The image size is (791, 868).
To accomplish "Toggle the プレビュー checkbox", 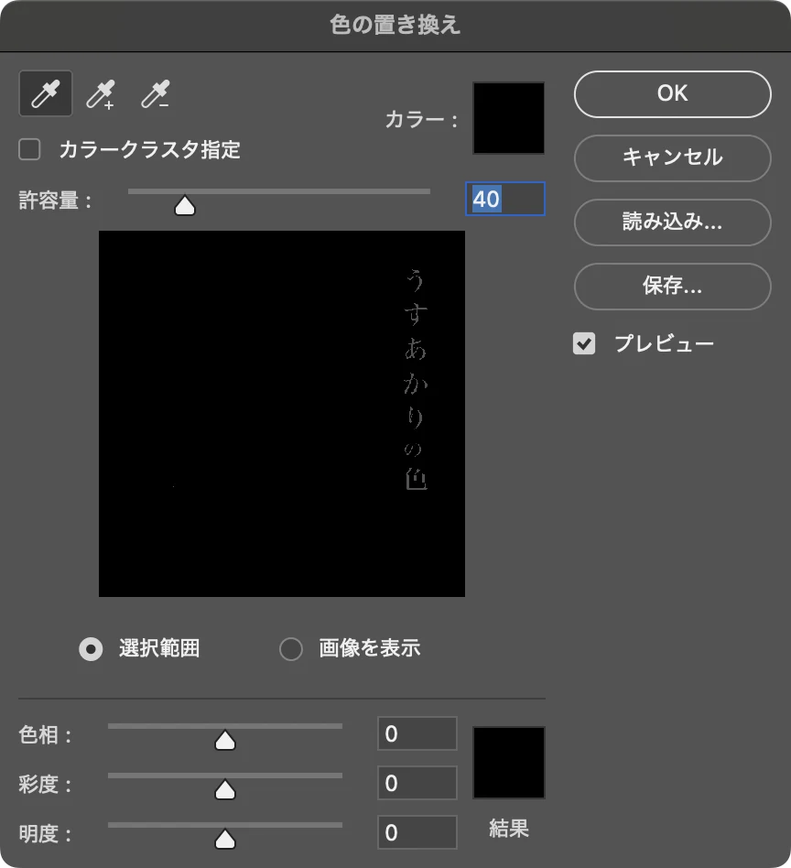I will tap(584, 343).
